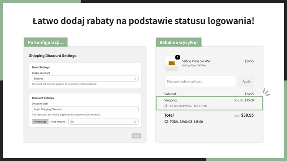Click the Total label in checkout summary
The height and width of the screenshot is (161, 287).
tap(169, 115)
